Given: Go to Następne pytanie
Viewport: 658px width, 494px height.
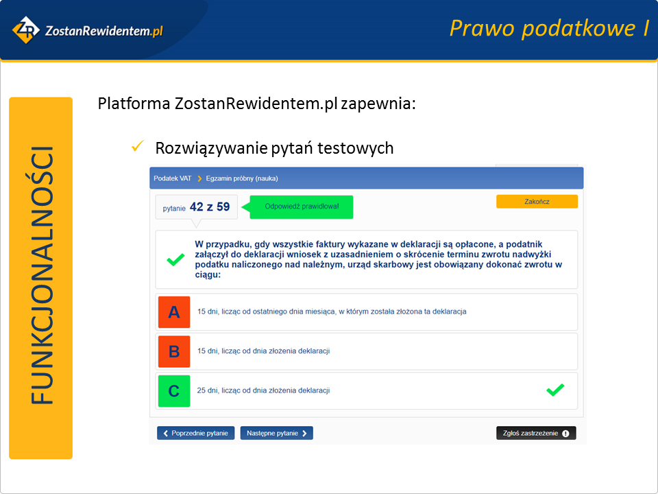Looking at the screenshot, I should tap(276, 434).
